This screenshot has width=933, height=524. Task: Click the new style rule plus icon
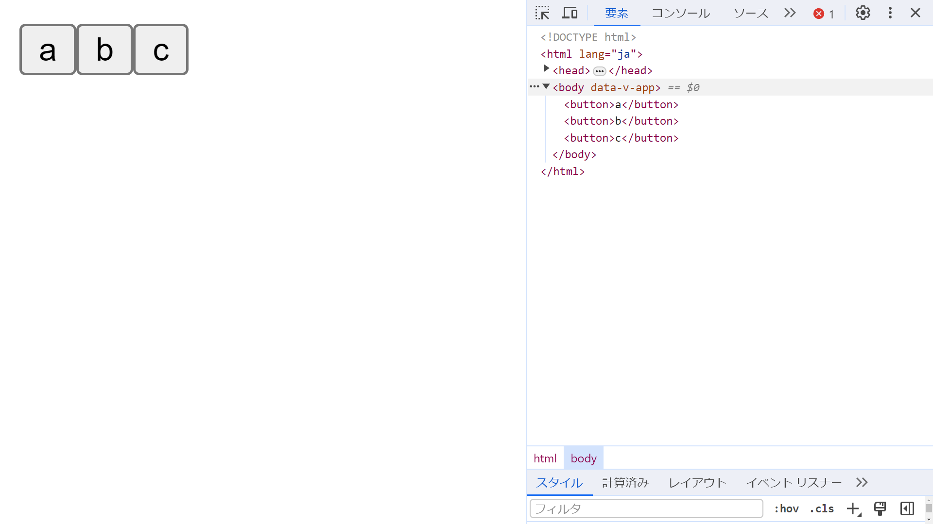click(x=853, y=508)
